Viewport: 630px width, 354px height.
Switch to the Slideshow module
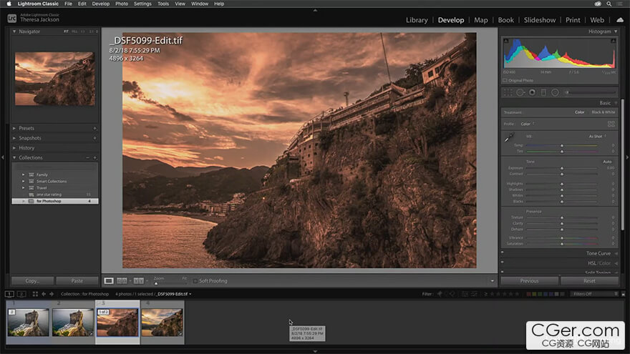540,20
